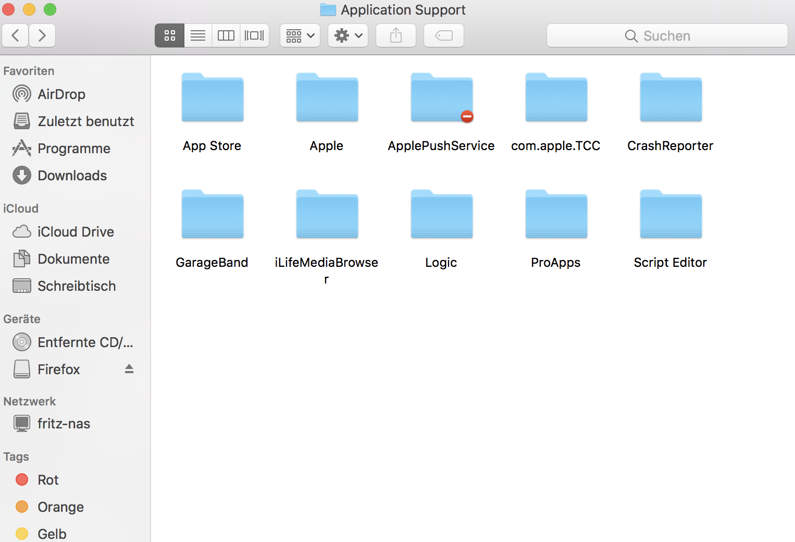Switch to list view

[198, 35]
